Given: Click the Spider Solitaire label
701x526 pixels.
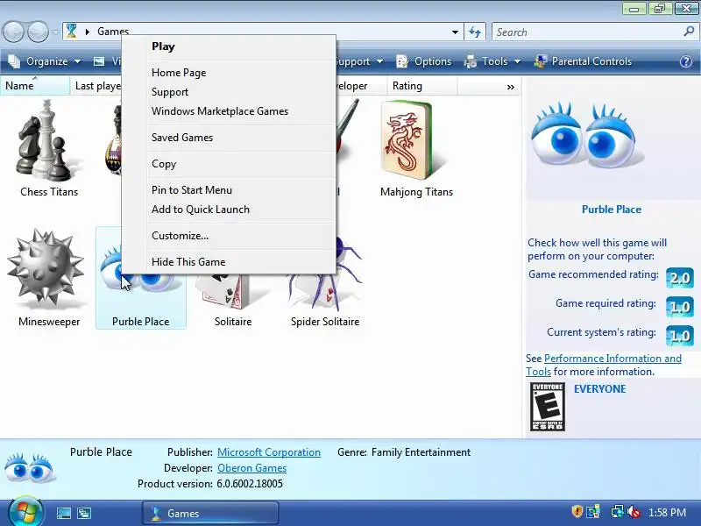Looking at the screenshot, I should 325,322.
